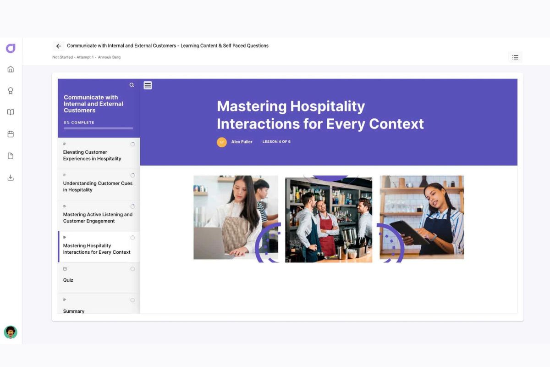Click the course title Communicate with Internal and External Customers
The height and width of the screenshot is (367, 550).
click(93, 104)
